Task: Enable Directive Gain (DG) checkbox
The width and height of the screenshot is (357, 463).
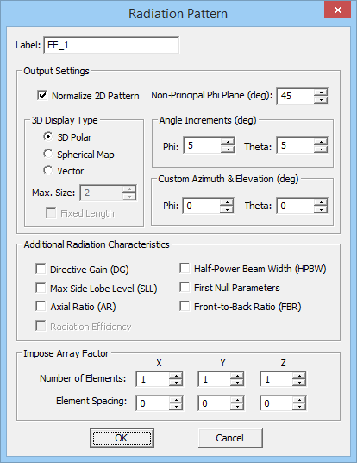Action: (41, 269)
